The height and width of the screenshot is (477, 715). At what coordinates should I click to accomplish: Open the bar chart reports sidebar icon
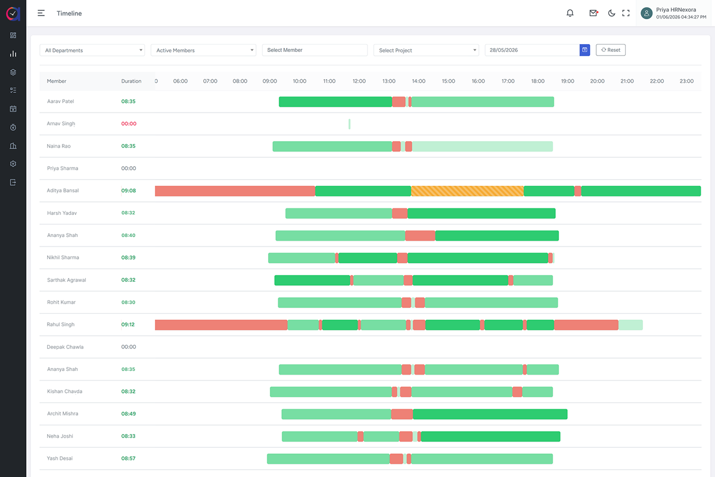[x=13, y=54]
